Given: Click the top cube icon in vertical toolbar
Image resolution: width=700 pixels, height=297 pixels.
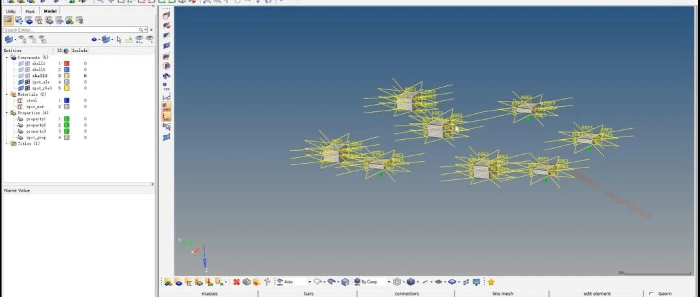Looking at the screenshot, I should [x=167, y=15].
